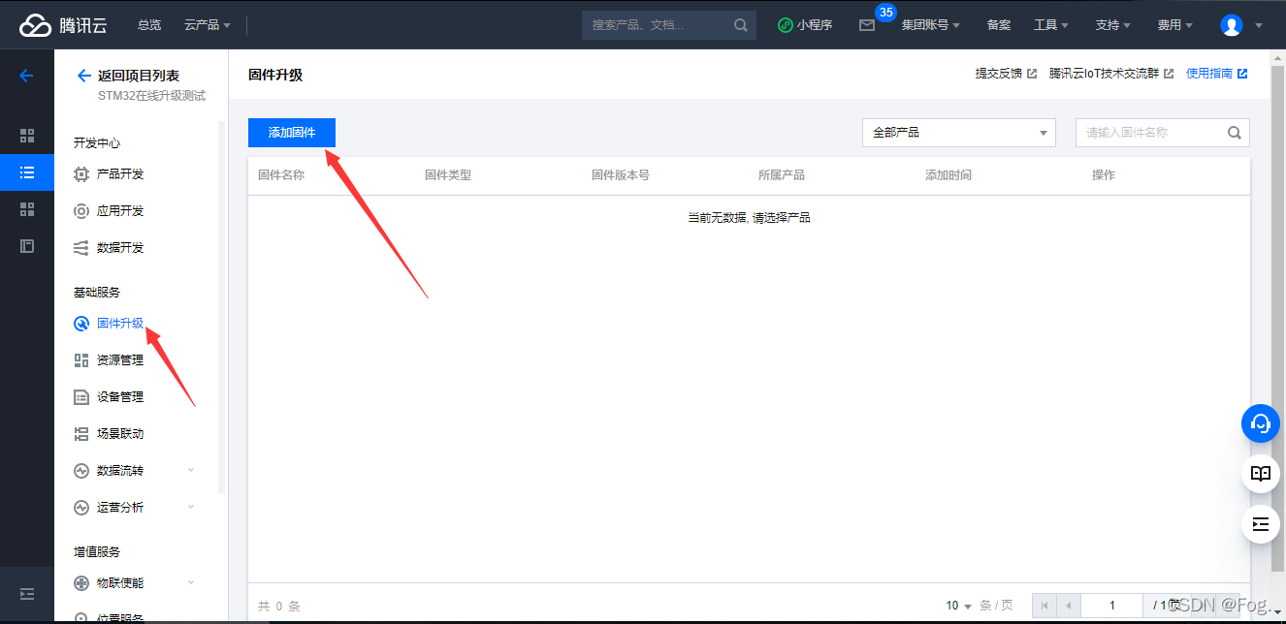Toggle the collapse menu icon at rail bottom
The height and width of the screenshot is (624, 1286).
click(x=27, y=594)
